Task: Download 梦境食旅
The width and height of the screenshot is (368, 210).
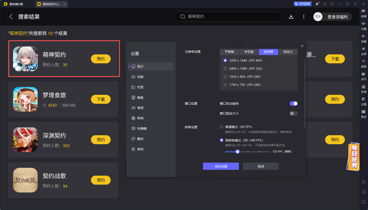Action: pos(101,99)
